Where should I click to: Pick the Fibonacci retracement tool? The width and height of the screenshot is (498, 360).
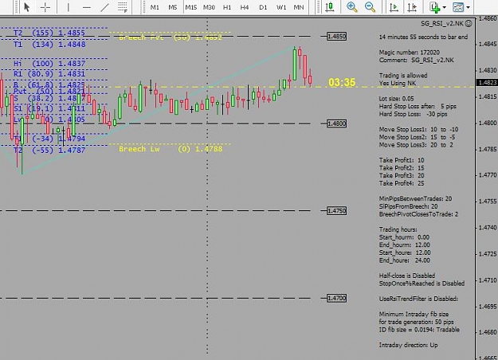click(123, 7)
